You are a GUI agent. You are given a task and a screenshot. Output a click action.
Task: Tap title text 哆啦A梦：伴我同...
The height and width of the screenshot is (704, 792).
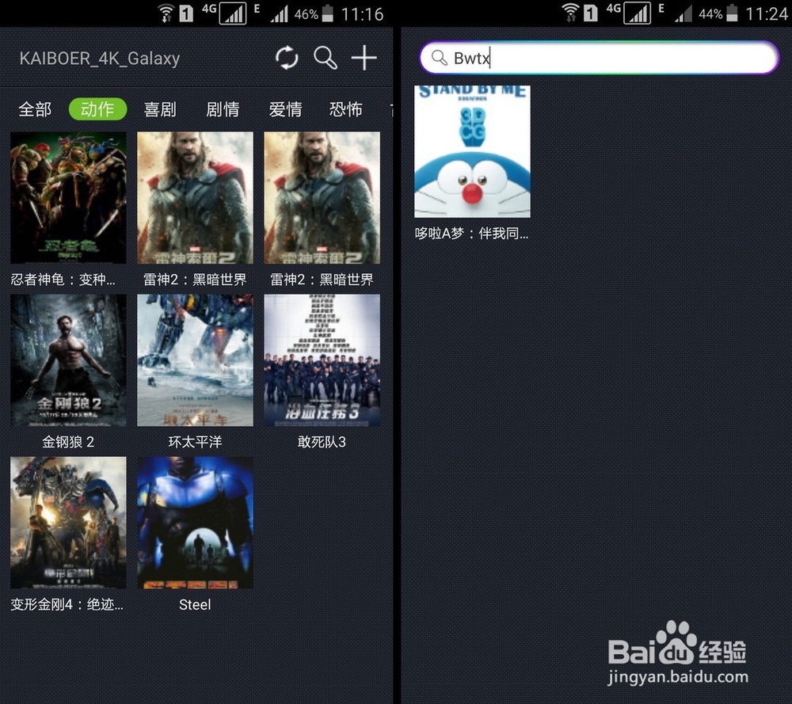tap(472, 234)
